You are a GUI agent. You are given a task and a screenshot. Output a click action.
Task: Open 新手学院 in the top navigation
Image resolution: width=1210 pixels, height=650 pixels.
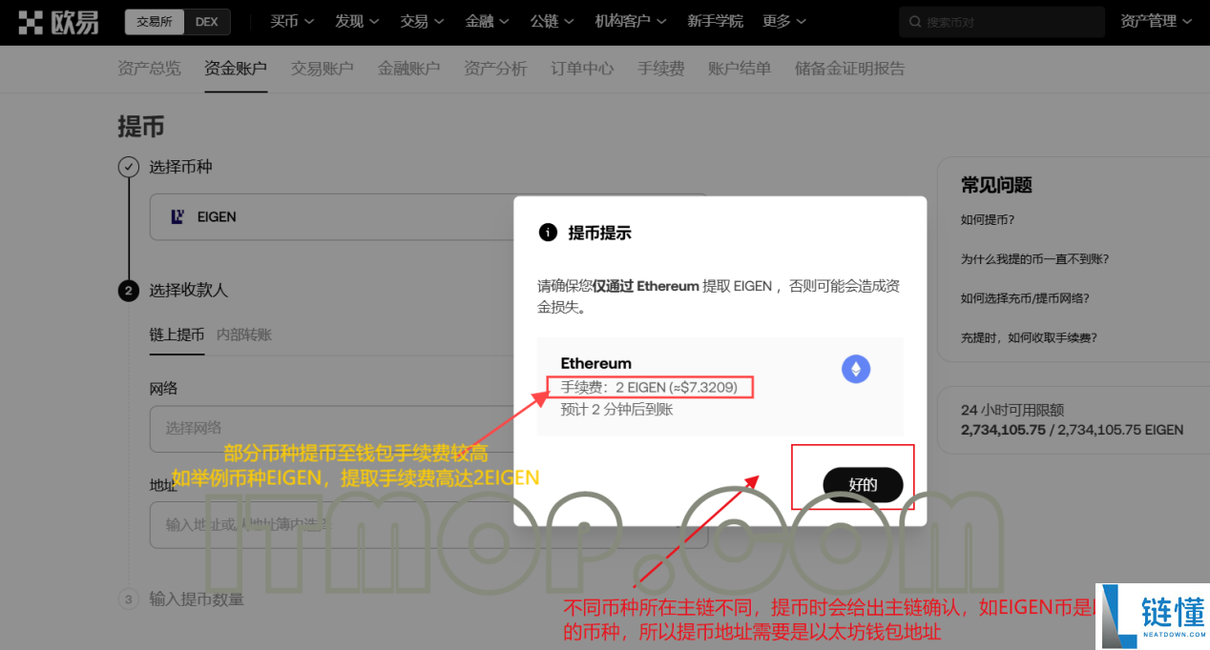coord(715,21)
